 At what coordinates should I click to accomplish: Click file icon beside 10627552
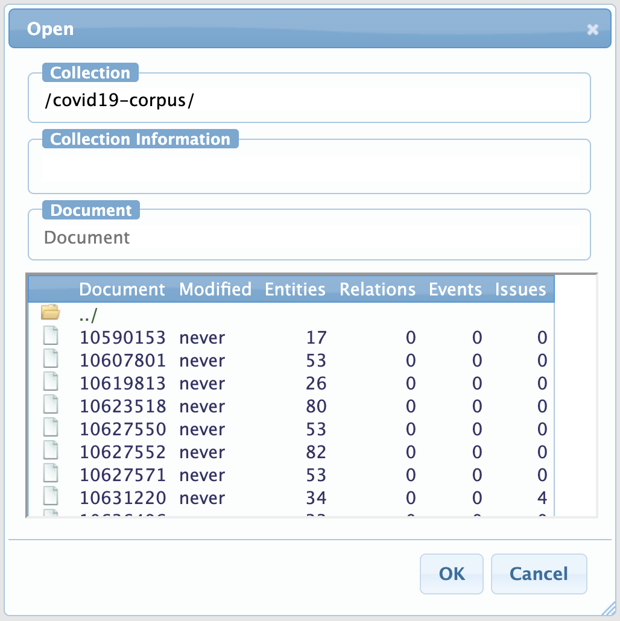coord(51,452)
